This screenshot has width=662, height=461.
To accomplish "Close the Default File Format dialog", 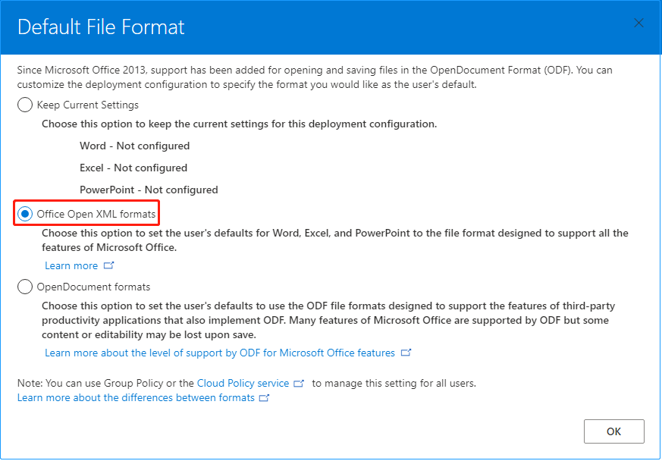I will [x=638, y=23].
